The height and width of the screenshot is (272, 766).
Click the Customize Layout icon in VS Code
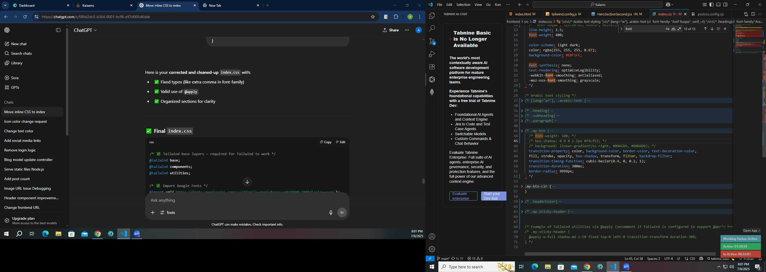point(705,5)
